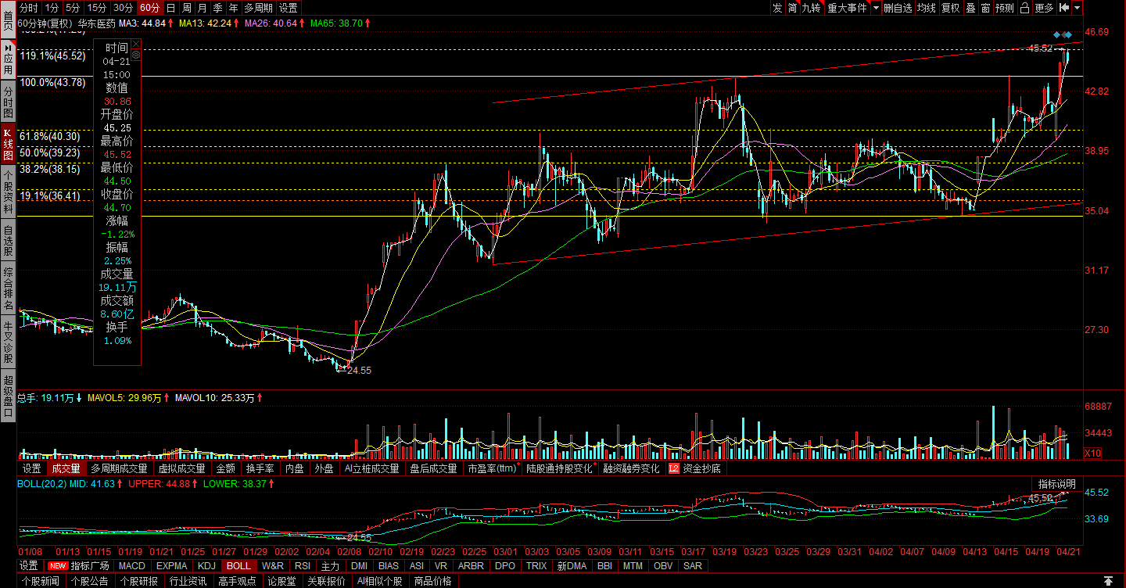The width and height of the screenshot is (1126, 588).
Task: Select 虚拟成交量 sub-chart tab
Action: (181, 469)
